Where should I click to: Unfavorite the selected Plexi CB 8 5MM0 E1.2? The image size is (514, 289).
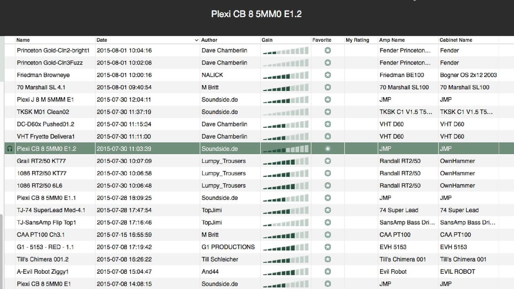click(x=328, y=149)
